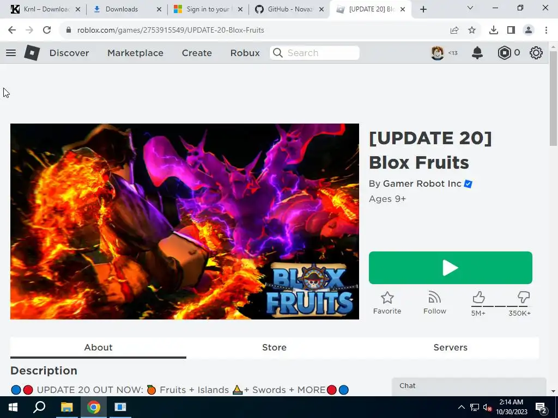Switch to the Krnl Download tab
This screenshot has height=418, width=558.
[45, 9]
